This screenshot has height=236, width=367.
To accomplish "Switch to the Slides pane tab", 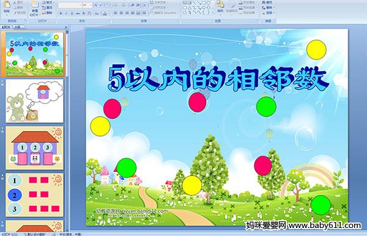I will (6, 27).
